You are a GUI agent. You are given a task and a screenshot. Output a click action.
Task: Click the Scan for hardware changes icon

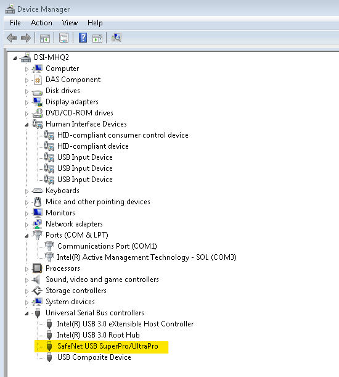click(x=116, y=38)
